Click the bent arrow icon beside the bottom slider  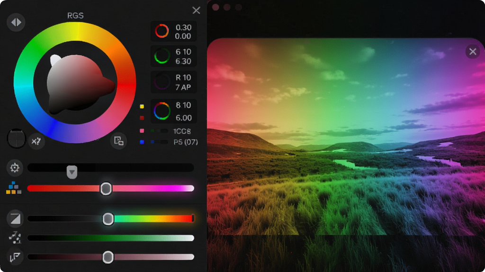15,256
